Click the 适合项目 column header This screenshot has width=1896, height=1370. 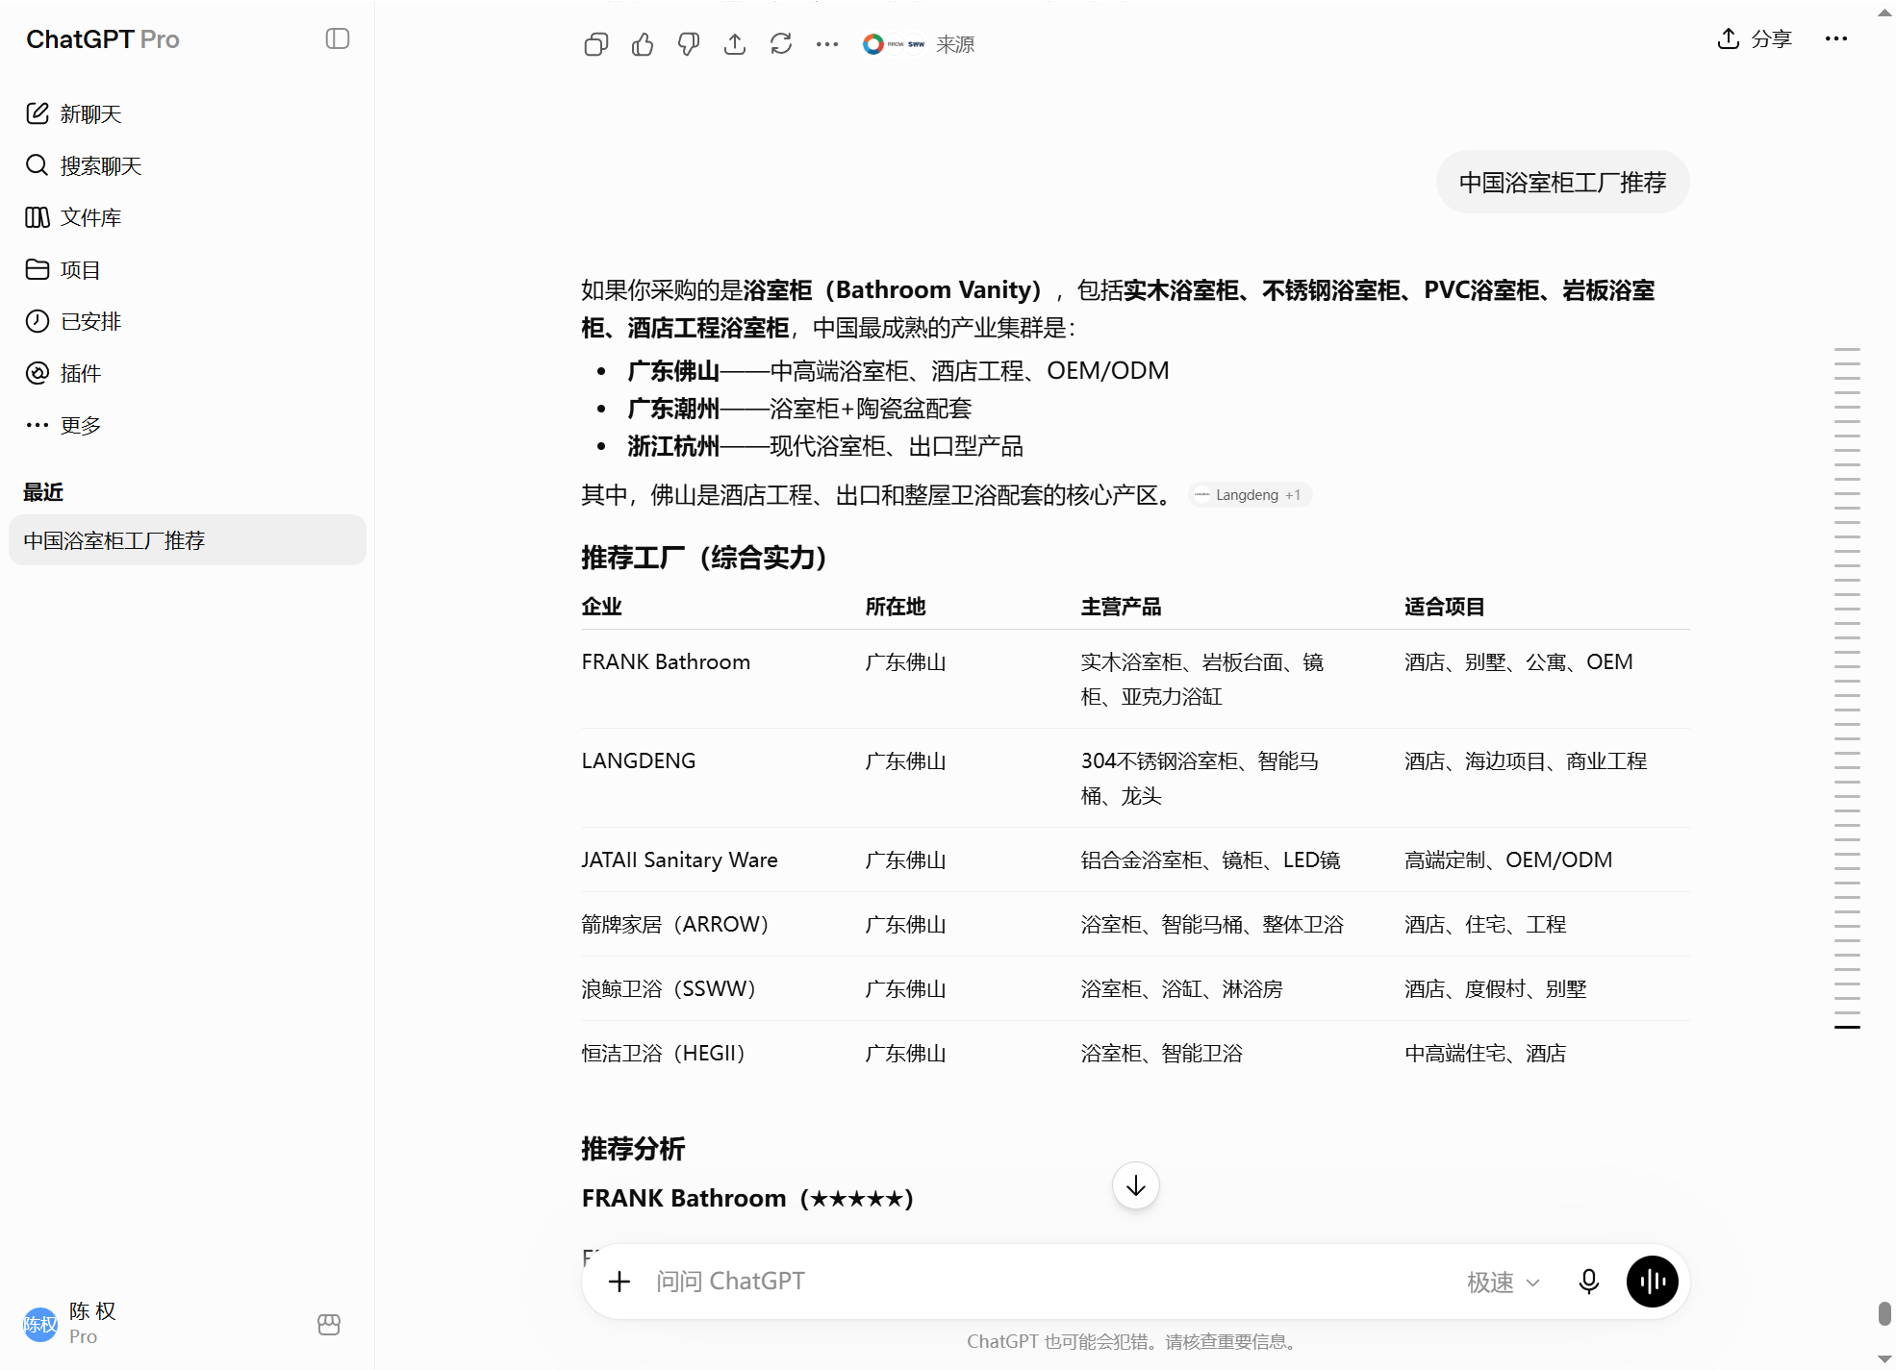click(x=1445, y=607)
